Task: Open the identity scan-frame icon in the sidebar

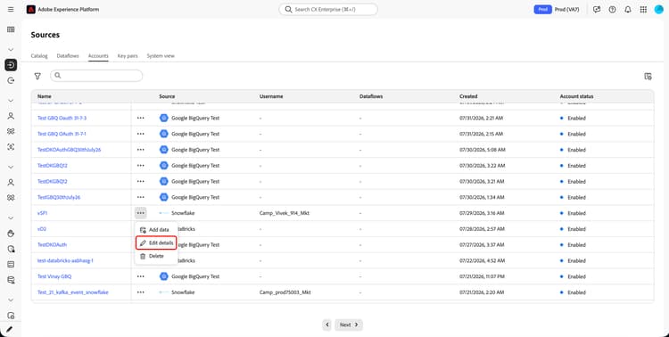Action: 11,147
